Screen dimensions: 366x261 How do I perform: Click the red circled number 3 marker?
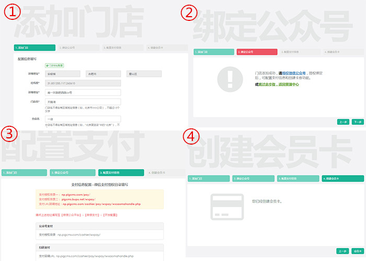tap(10, 135)
